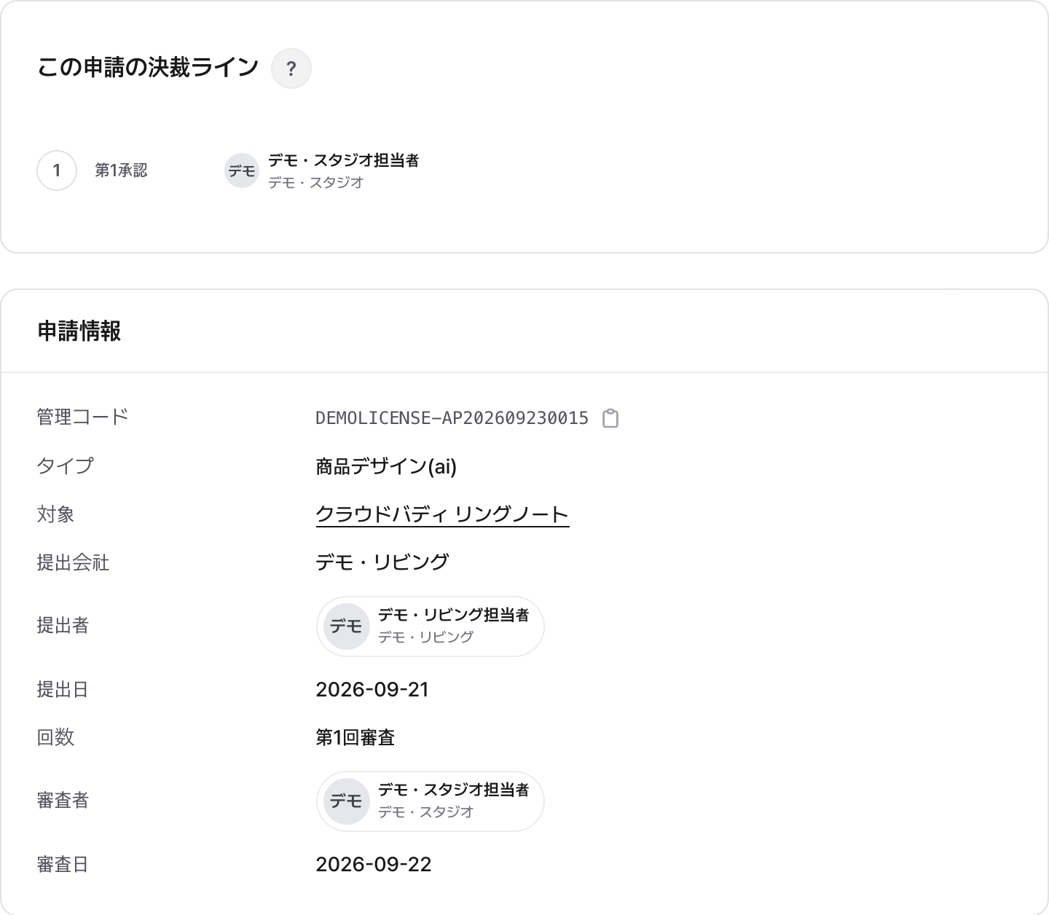
Task: Click the デモ avatar in the 第1承認 row
Action: 242,170
